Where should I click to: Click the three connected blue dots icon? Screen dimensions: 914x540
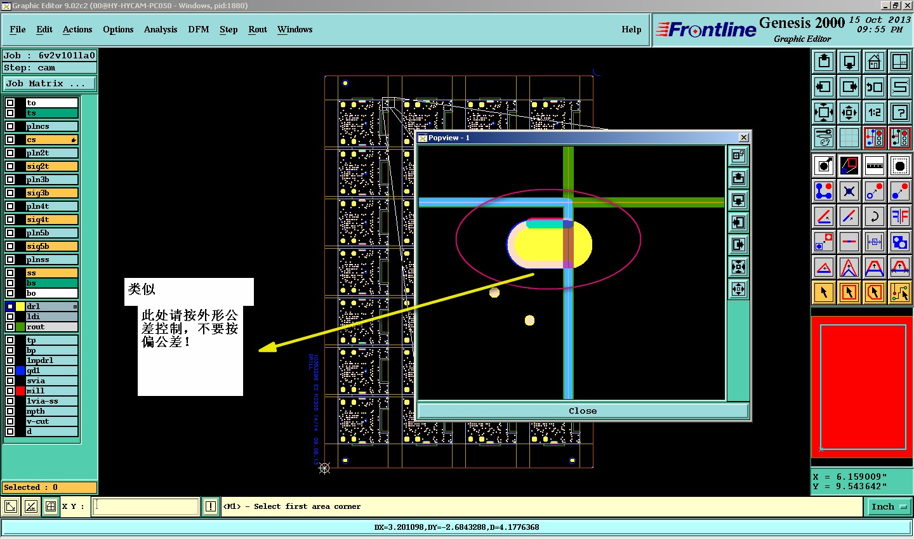(x=824, y=191)
